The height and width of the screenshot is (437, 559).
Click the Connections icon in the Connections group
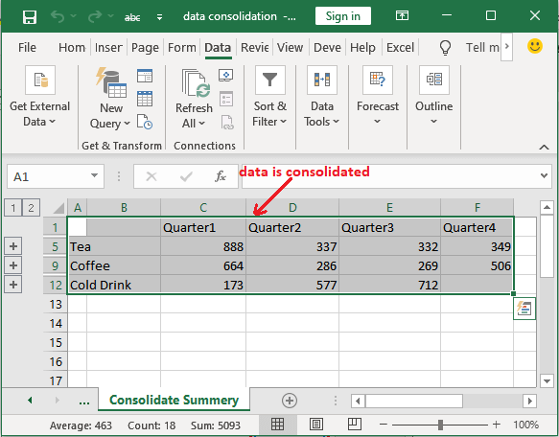tap(226, 76)
